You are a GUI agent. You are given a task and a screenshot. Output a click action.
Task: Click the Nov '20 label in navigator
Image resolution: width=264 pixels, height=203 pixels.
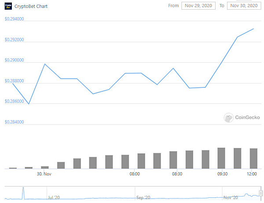[x=231, y=197]
